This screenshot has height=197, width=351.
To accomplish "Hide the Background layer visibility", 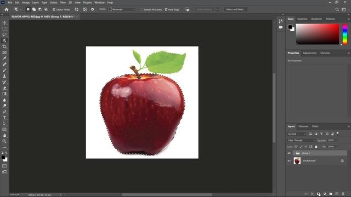I will point(289,160).
